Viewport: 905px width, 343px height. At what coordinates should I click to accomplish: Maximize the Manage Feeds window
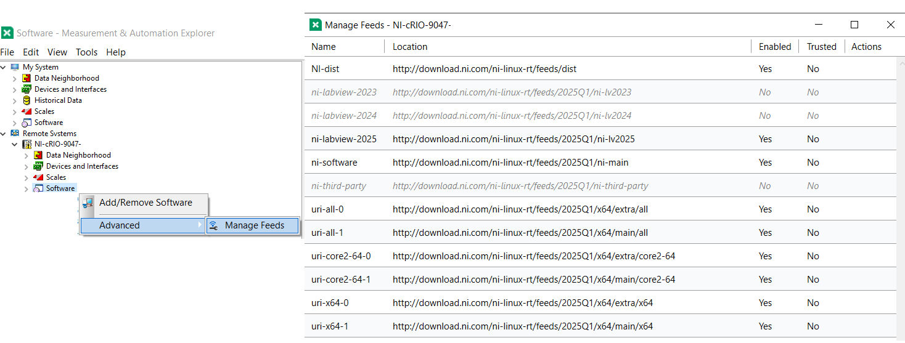click(854, 25)
